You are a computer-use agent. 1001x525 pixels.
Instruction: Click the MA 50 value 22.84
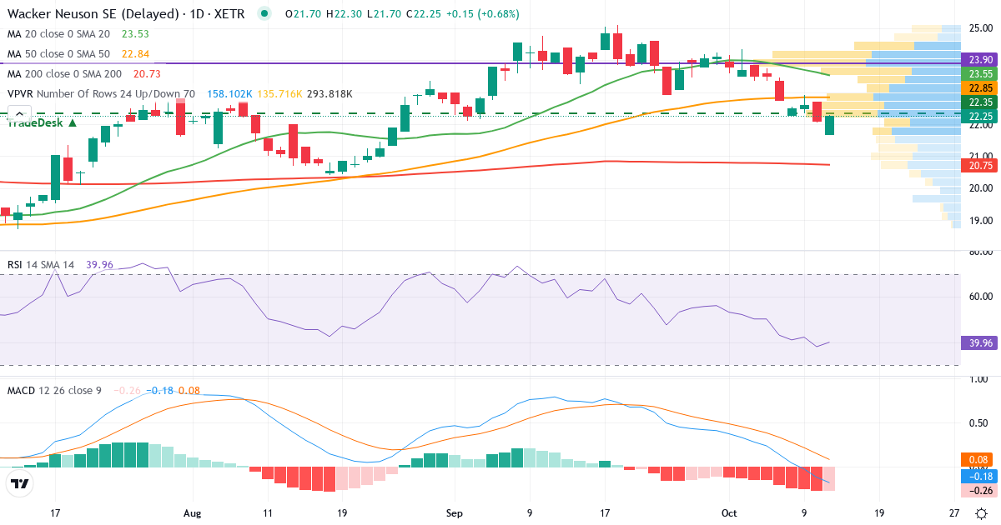[x=135, y=54]
